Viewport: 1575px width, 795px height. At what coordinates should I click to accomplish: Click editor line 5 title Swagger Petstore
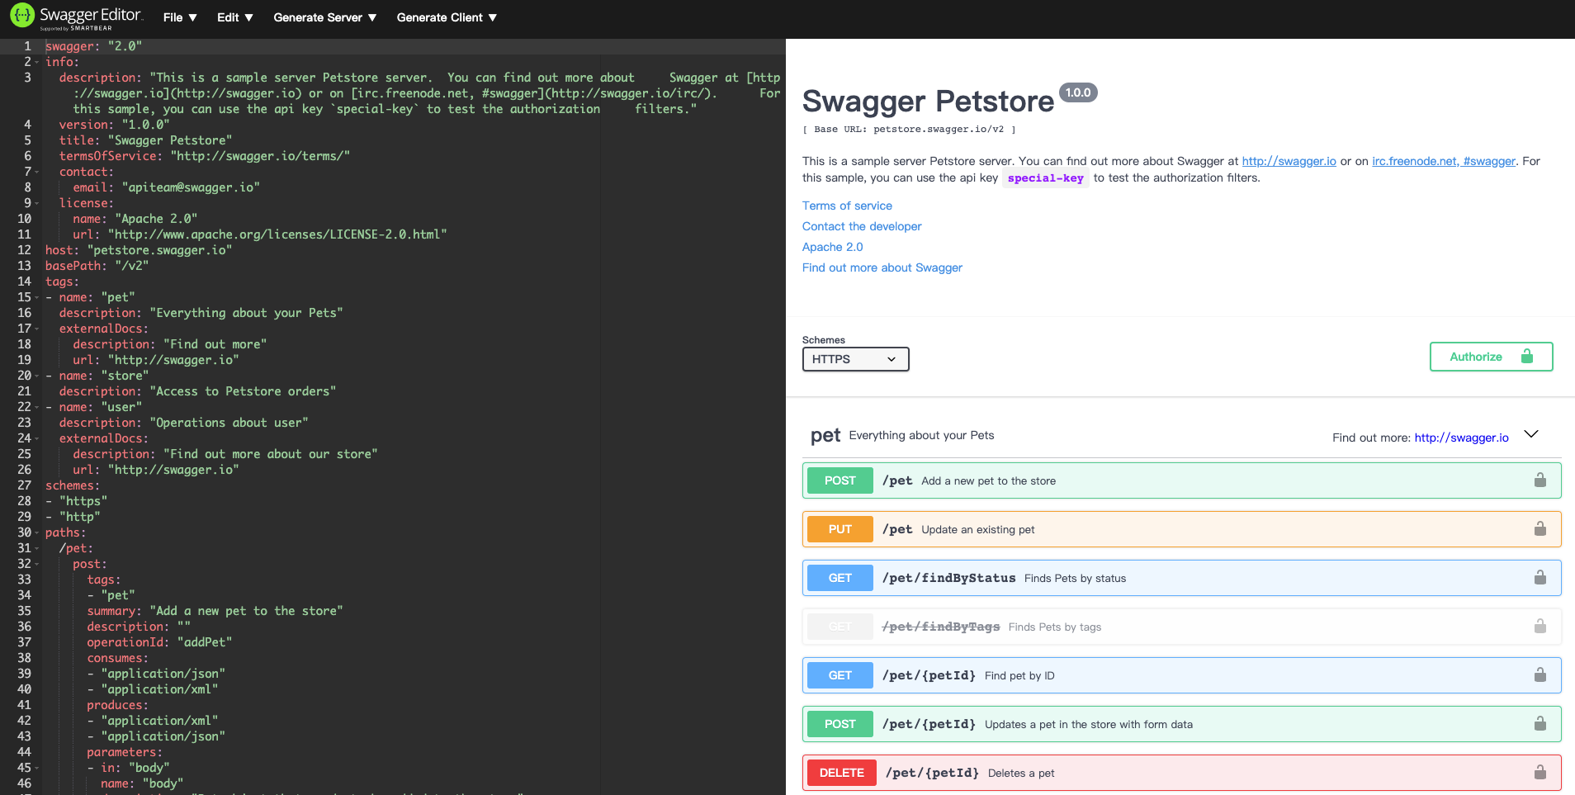click(145, 140)
